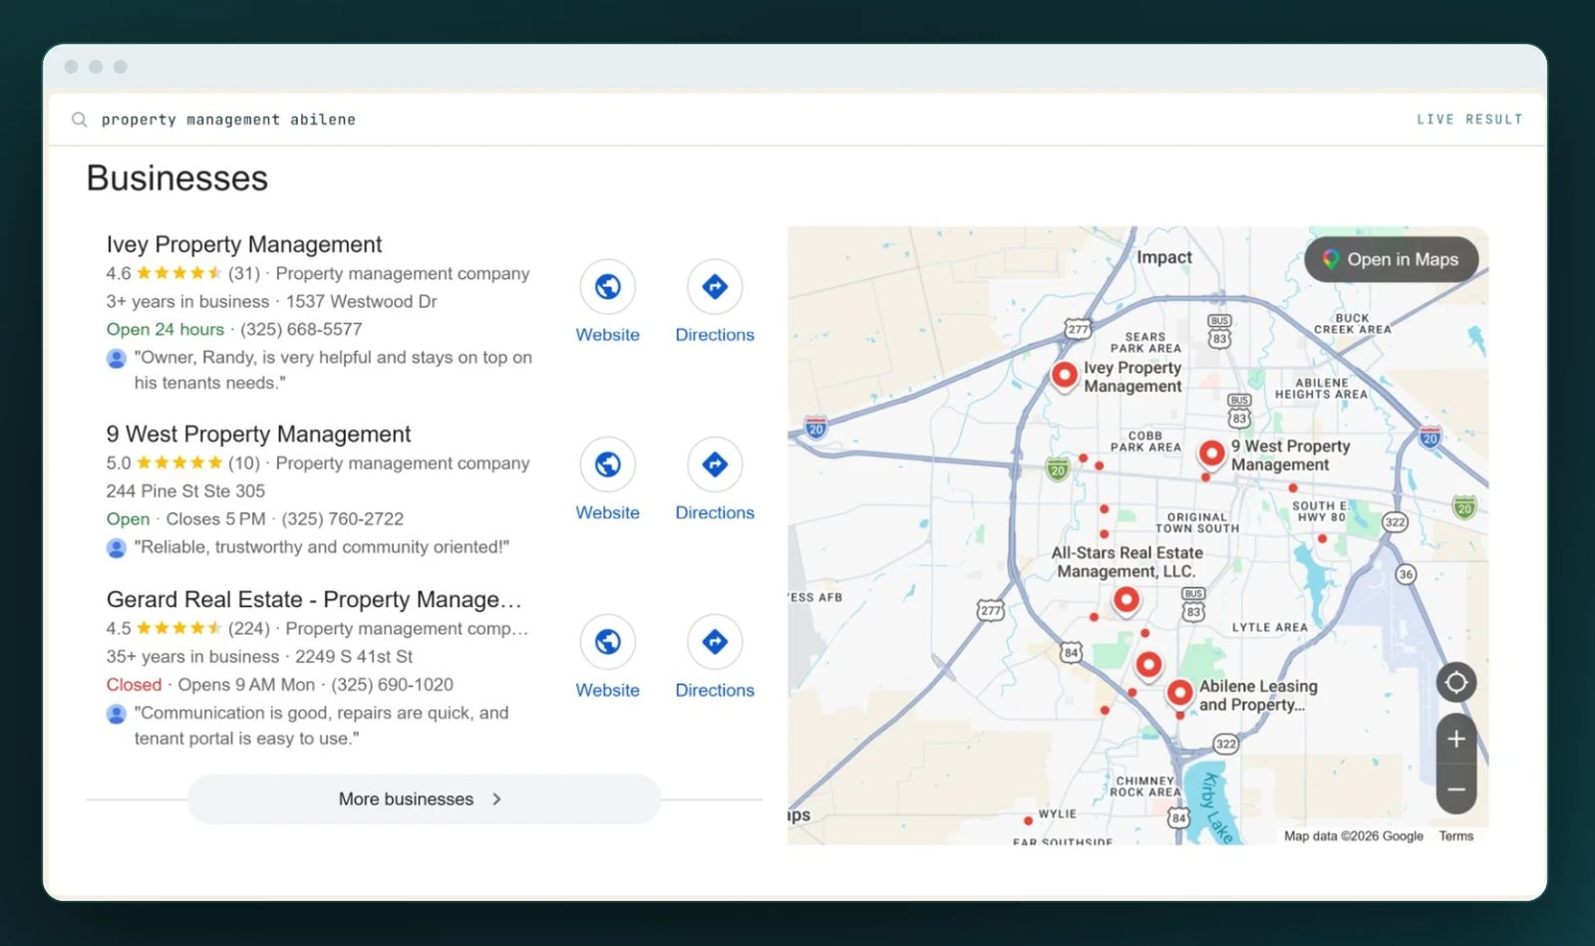Screen dimensions: 1595x946
Task: Click Open 24 hours status text
Action: [x=164, y=329]
